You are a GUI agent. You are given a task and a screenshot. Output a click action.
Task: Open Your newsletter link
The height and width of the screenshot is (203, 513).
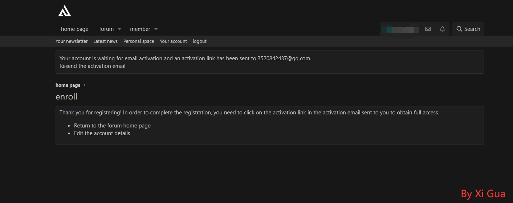(72, 41)
